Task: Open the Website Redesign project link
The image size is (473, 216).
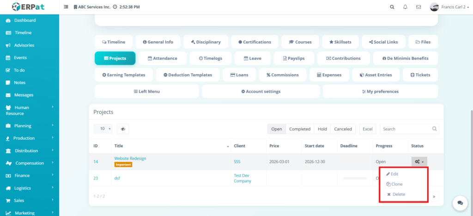Action: point(130,158)
